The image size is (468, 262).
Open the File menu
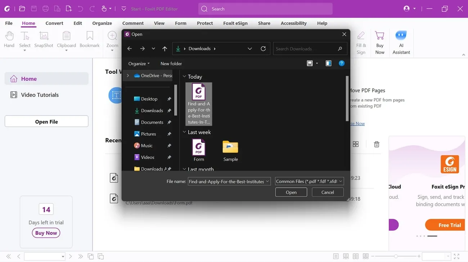click(9, 23)
